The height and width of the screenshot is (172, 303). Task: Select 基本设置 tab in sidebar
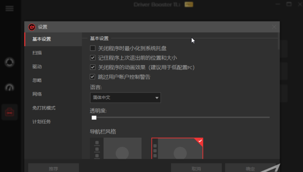coord(53,39)
